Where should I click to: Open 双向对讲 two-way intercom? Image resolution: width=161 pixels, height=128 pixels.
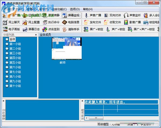112,15
